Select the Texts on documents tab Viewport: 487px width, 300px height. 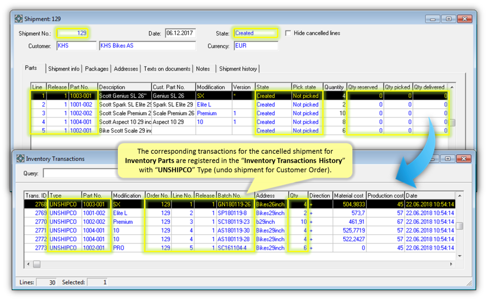click(167, 68)
